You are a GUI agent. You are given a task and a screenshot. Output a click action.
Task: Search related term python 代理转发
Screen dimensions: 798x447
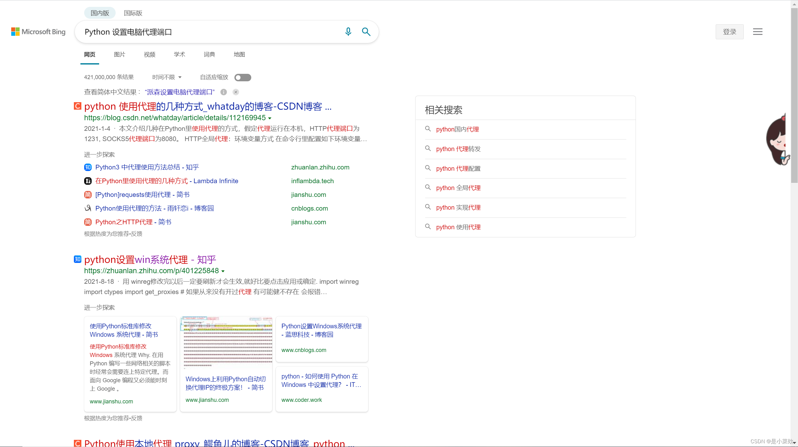(458, 149)
